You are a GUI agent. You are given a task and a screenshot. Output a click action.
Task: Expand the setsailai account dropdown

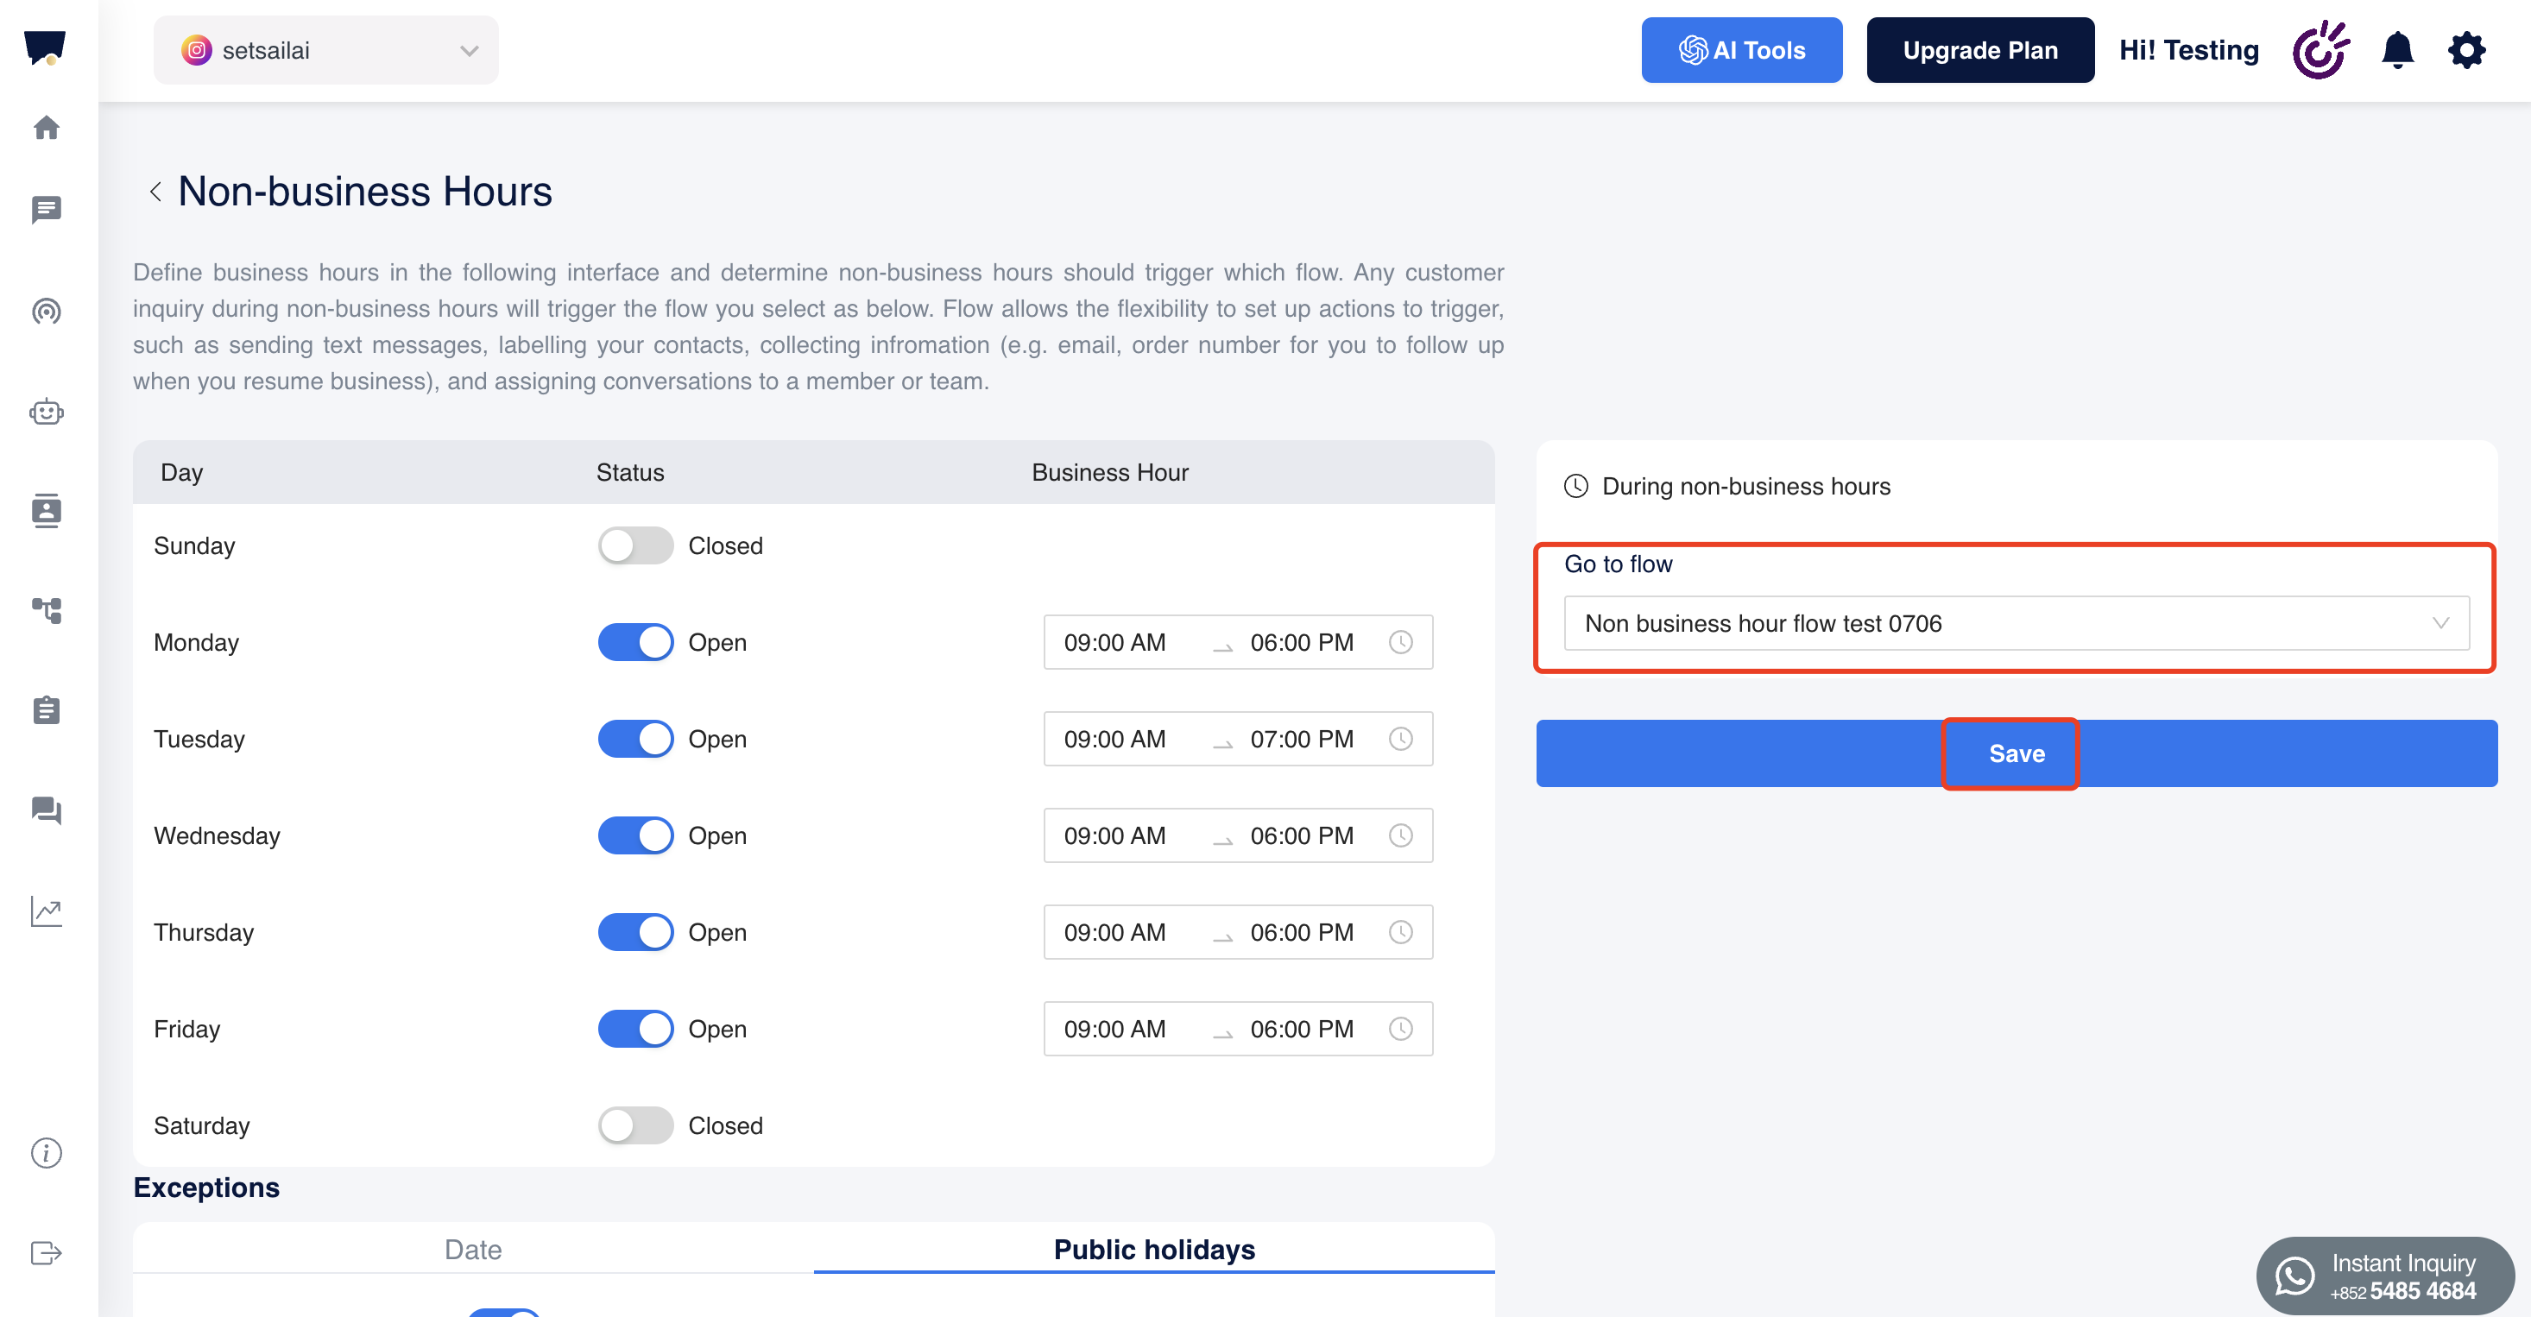point(325,50)
